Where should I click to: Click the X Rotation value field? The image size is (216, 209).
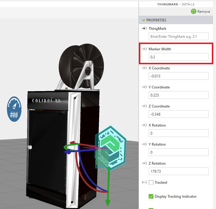pyautogui.click(x=178, y=133)
